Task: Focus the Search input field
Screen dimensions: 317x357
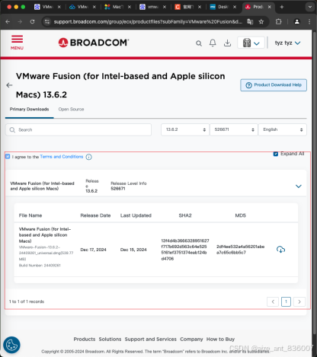Action: tap(78, 130)
